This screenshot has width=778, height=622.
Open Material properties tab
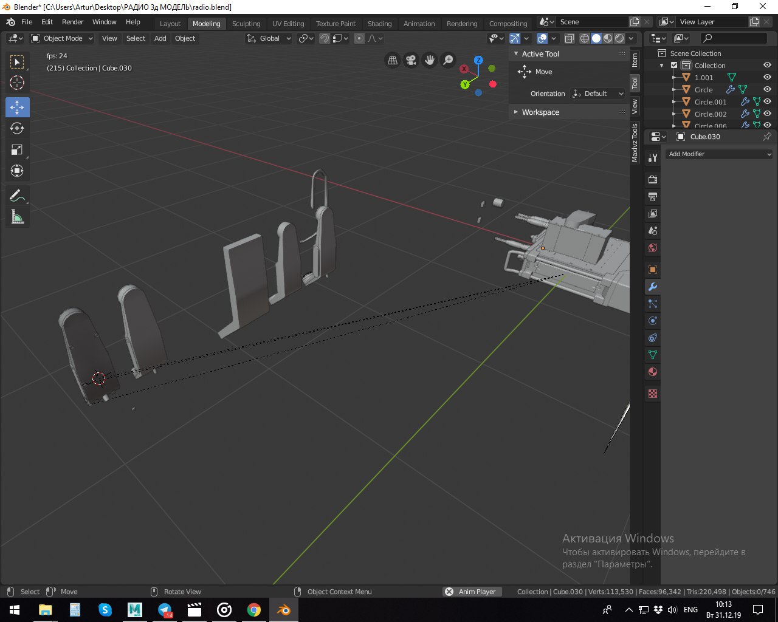click(x=653, y=372)
